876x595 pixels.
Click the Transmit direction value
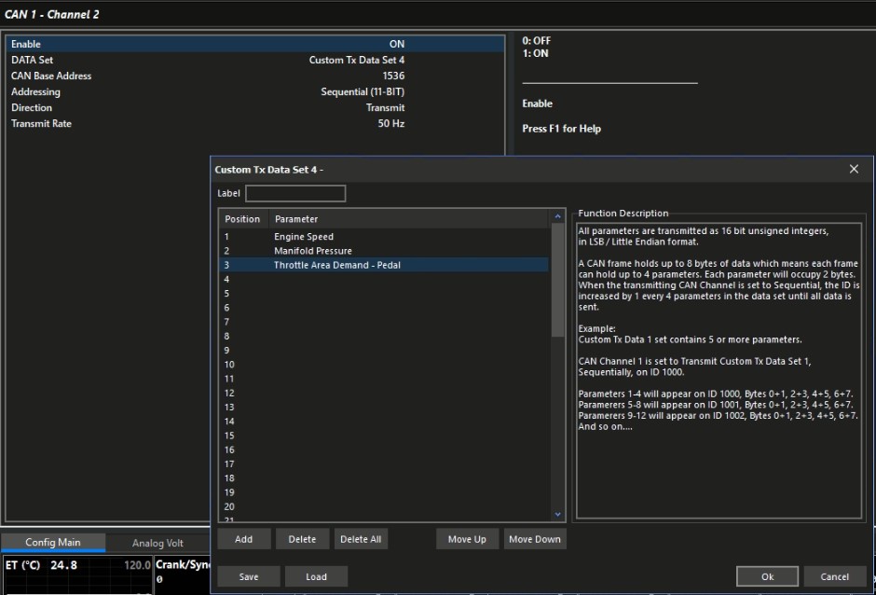click(386, 107)
